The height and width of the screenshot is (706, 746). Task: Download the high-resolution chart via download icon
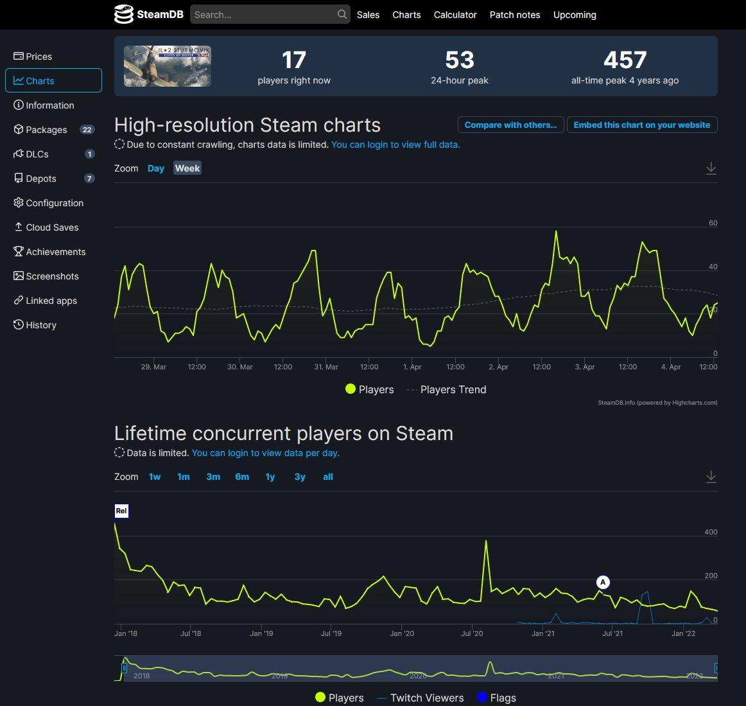pyautogui.click(x=711, y=168)
